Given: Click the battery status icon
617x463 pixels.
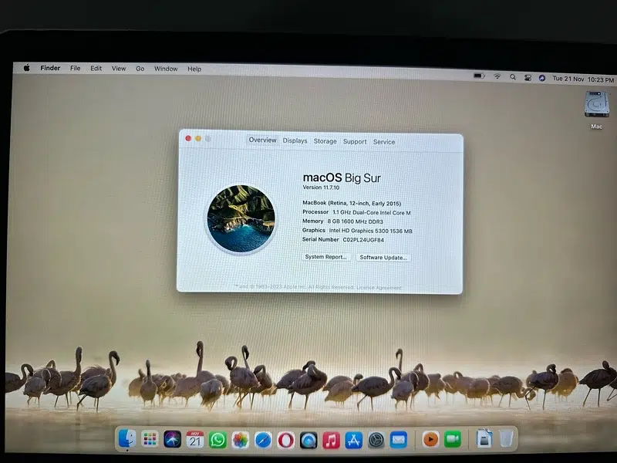Looking at the screenshot, I should [479, 76].
